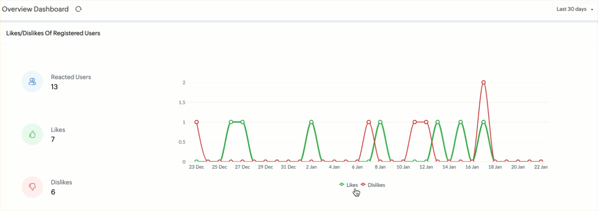Click the thumbs-down Dislikes icon
598x211 pixels.
33,187
